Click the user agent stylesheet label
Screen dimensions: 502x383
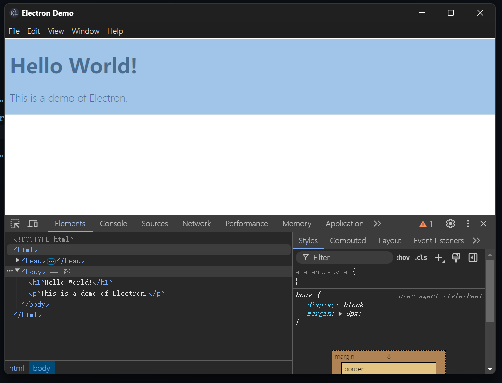pyautogui.click(x=440, y=296)
